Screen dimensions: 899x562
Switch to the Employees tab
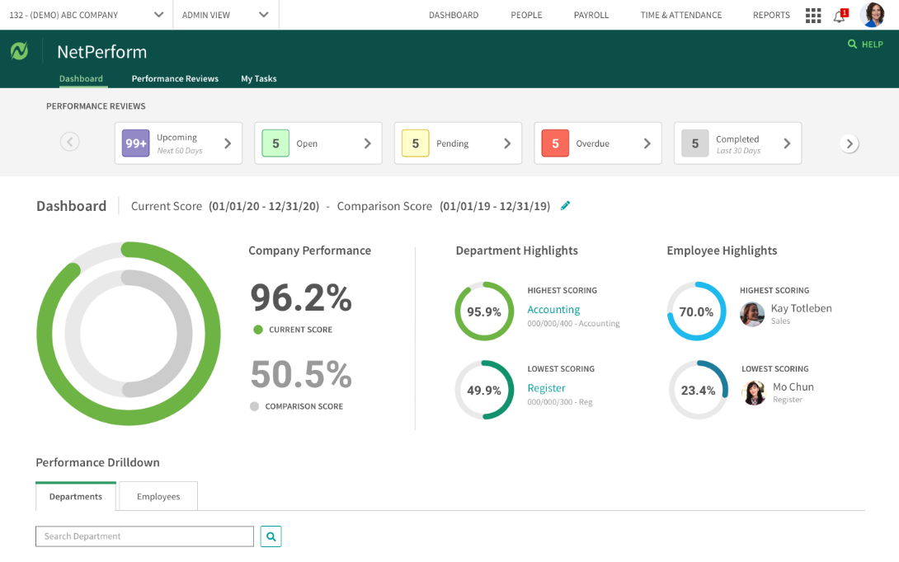coord(158,497)
